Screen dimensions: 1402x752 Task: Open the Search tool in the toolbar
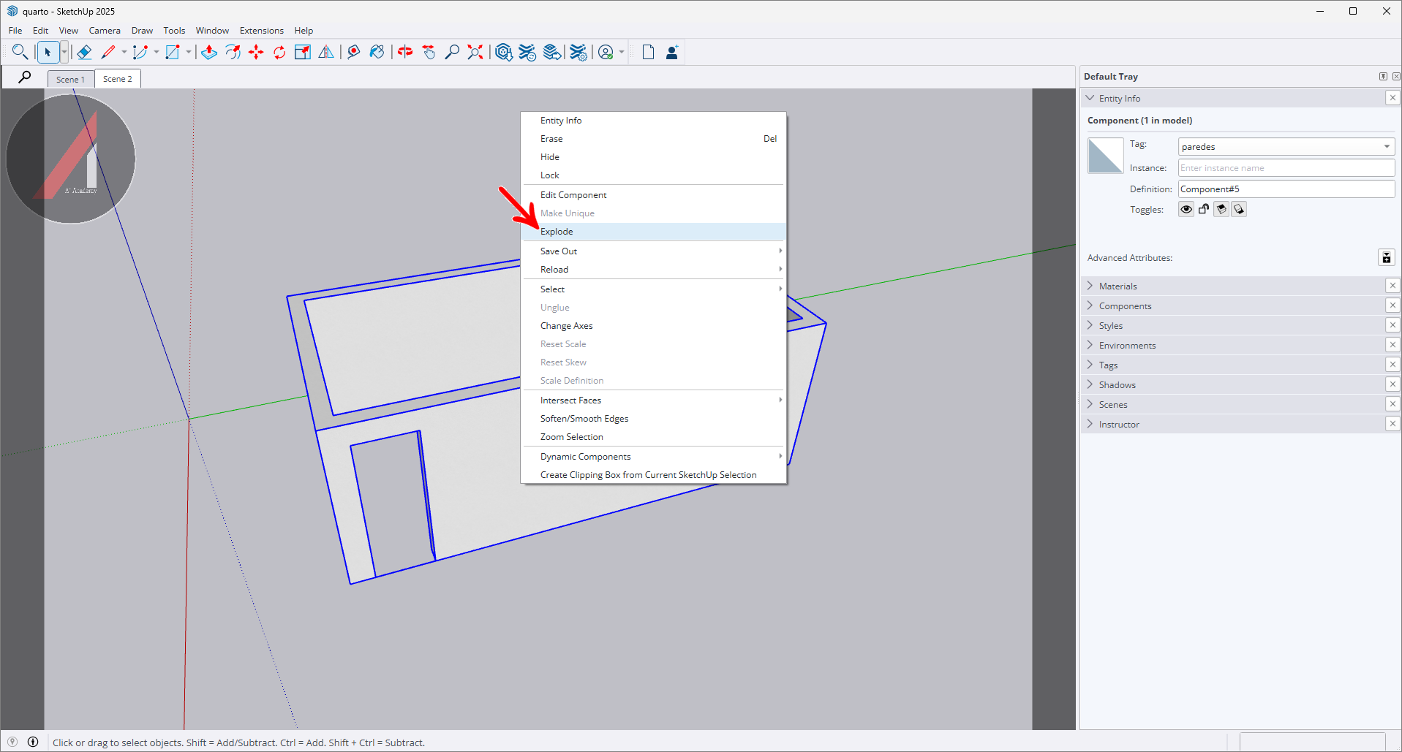pos(20,52)
